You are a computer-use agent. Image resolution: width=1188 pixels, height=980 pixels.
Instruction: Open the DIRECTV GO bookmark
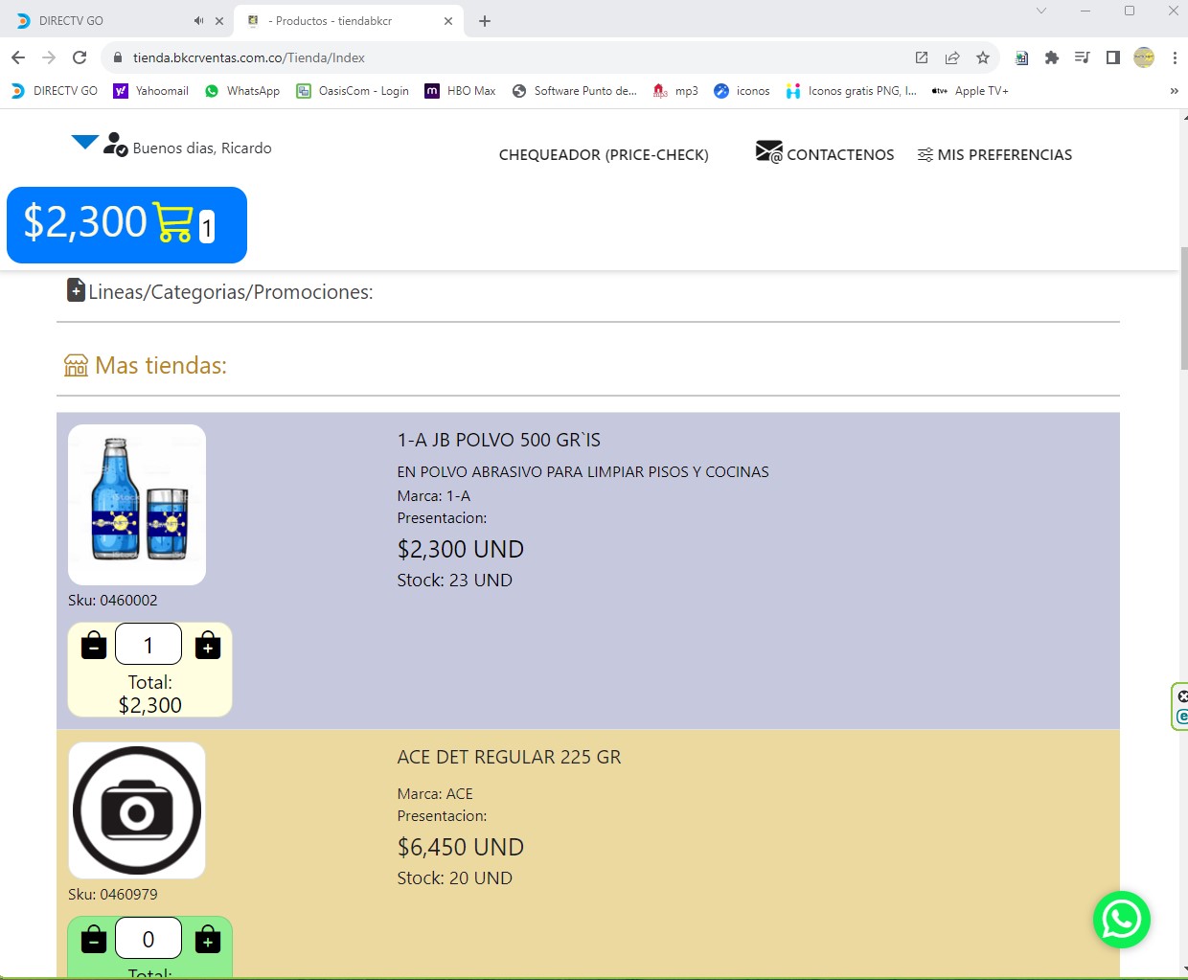pyautogui.click(x=55, y=91)
